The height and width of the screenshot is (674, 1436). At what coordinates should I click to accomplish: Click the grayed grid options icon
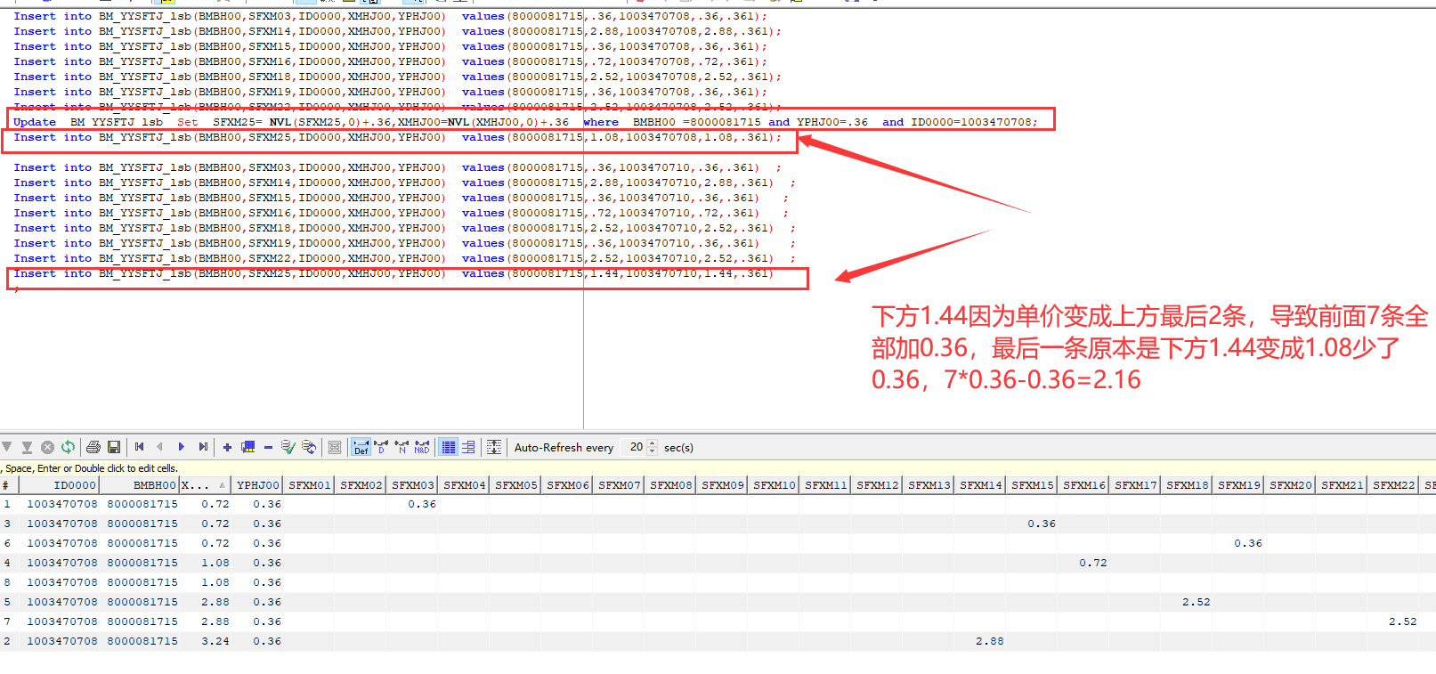pyautogui.click(x=335, y=447)
